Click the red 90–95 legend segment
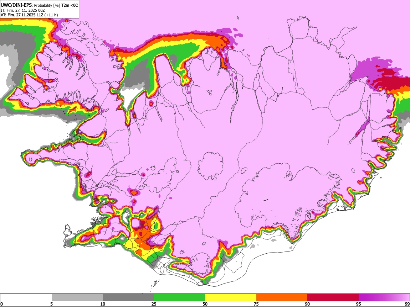This screenshot has width=410, height=307. (x=333, y=298)
